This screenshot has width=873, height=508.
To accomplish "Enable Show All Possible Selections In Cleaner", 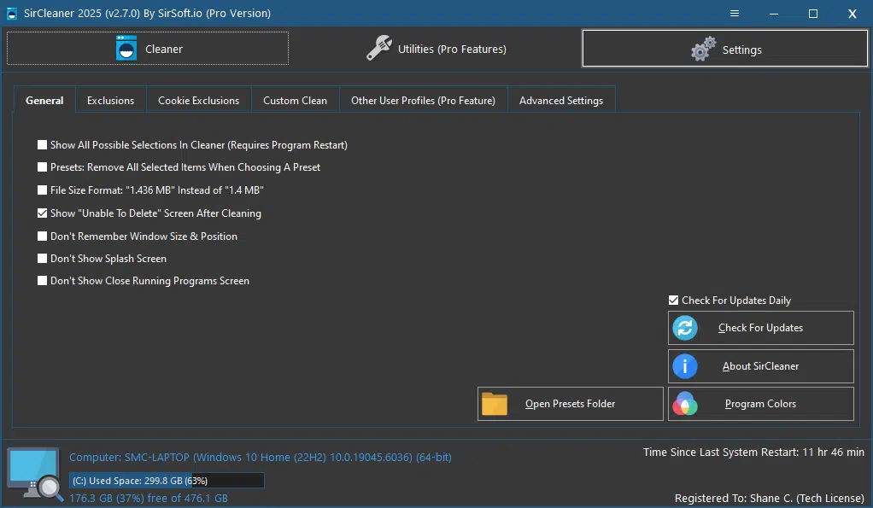I will click(x=43, y=144).
